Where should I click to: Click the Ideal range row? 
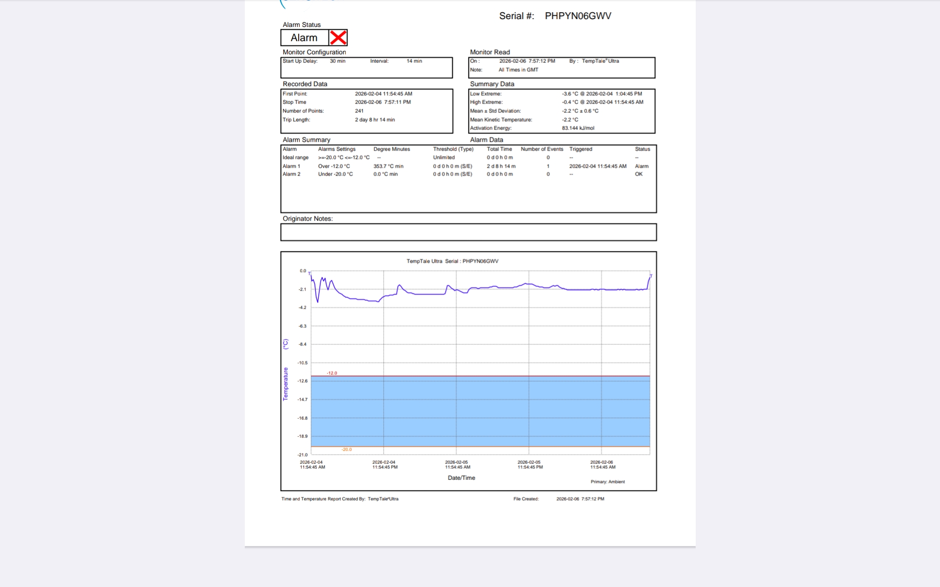pyautogui.click(x=295, y=158)
